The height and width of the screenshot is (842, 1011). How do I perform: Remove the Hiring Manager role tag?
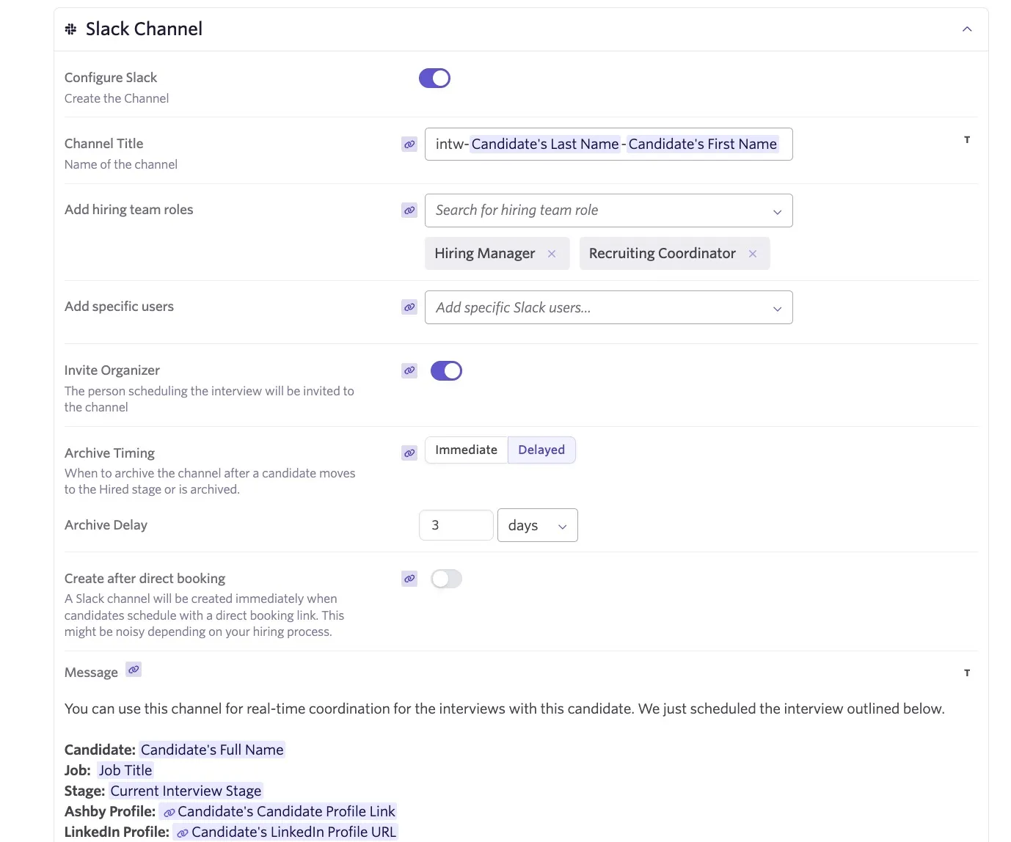tap(552, 254)
